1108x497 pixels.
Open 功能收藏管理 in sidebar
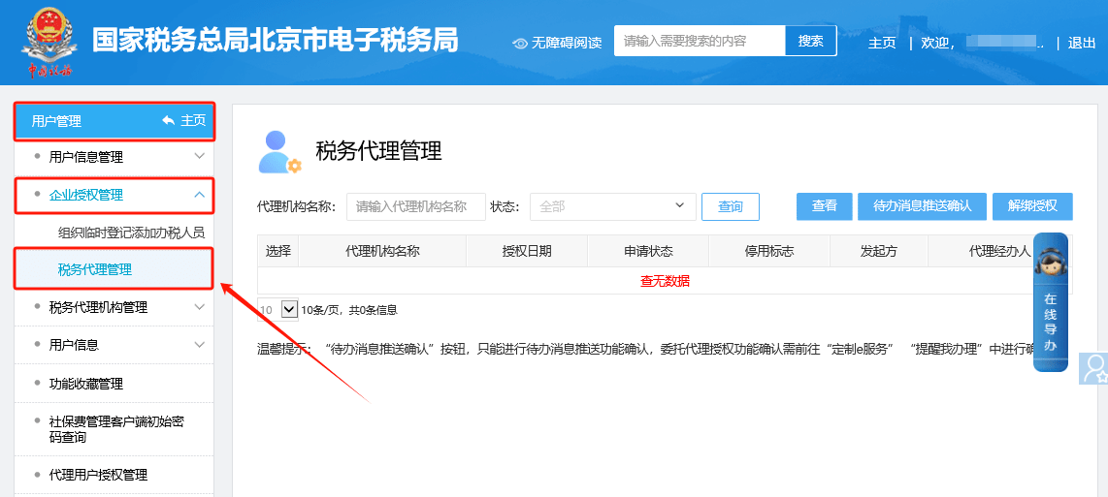[x=86, y=384]
